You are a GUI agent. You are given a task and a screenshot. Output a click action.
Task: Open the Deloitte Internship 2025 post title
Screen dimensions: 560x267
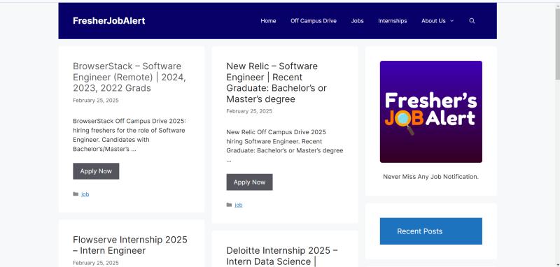point(282,256)
